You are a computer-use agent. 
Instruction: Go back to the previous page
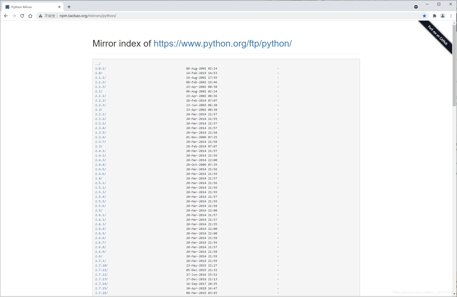click(x=6, y=16)
